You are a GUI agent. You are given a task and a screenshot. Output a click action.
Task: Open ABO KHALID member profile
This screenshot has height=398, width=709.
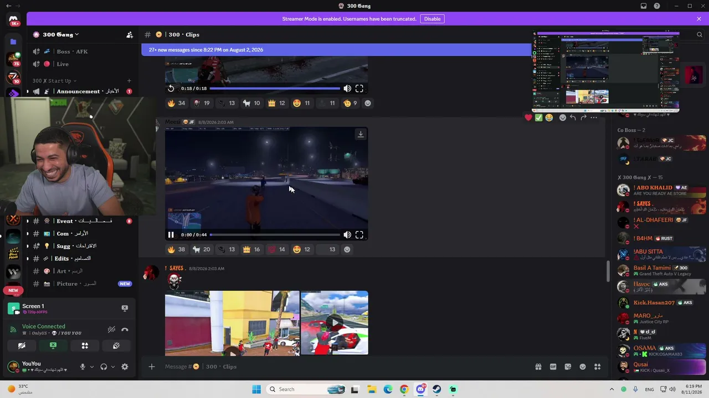(662, 190)
